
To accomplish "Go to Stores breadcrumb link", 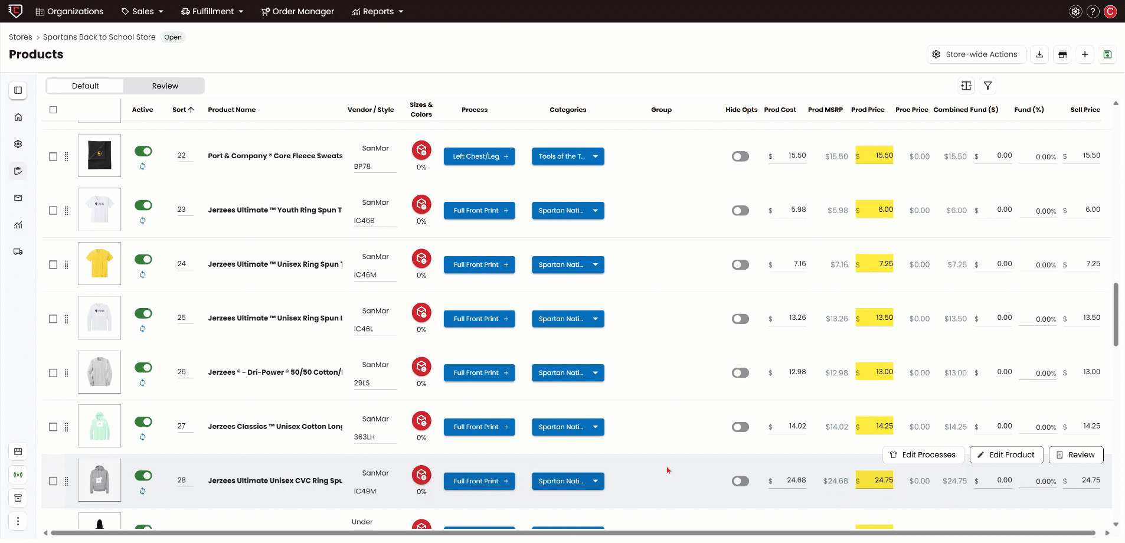I will pyautogui.click(x=21, y=37).
